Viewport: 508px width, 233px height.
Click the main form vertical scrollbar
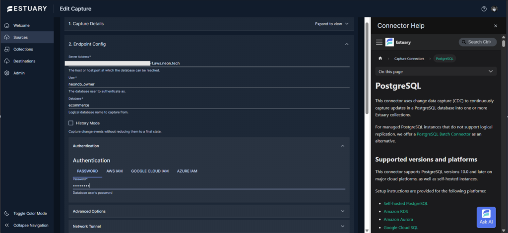[367, 68]
